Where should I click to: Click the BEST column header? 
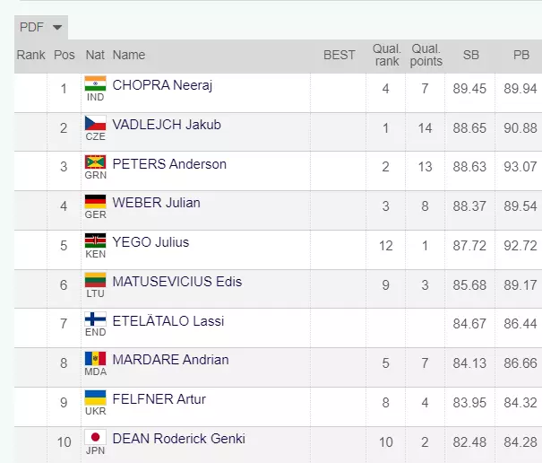click(x=339, y=55)
